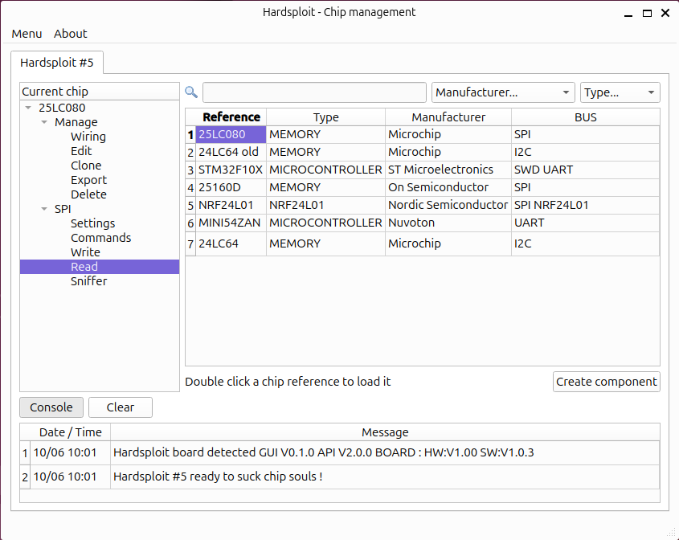Select the Write function under SPI
679x540 pixels.
click(85, 252)
